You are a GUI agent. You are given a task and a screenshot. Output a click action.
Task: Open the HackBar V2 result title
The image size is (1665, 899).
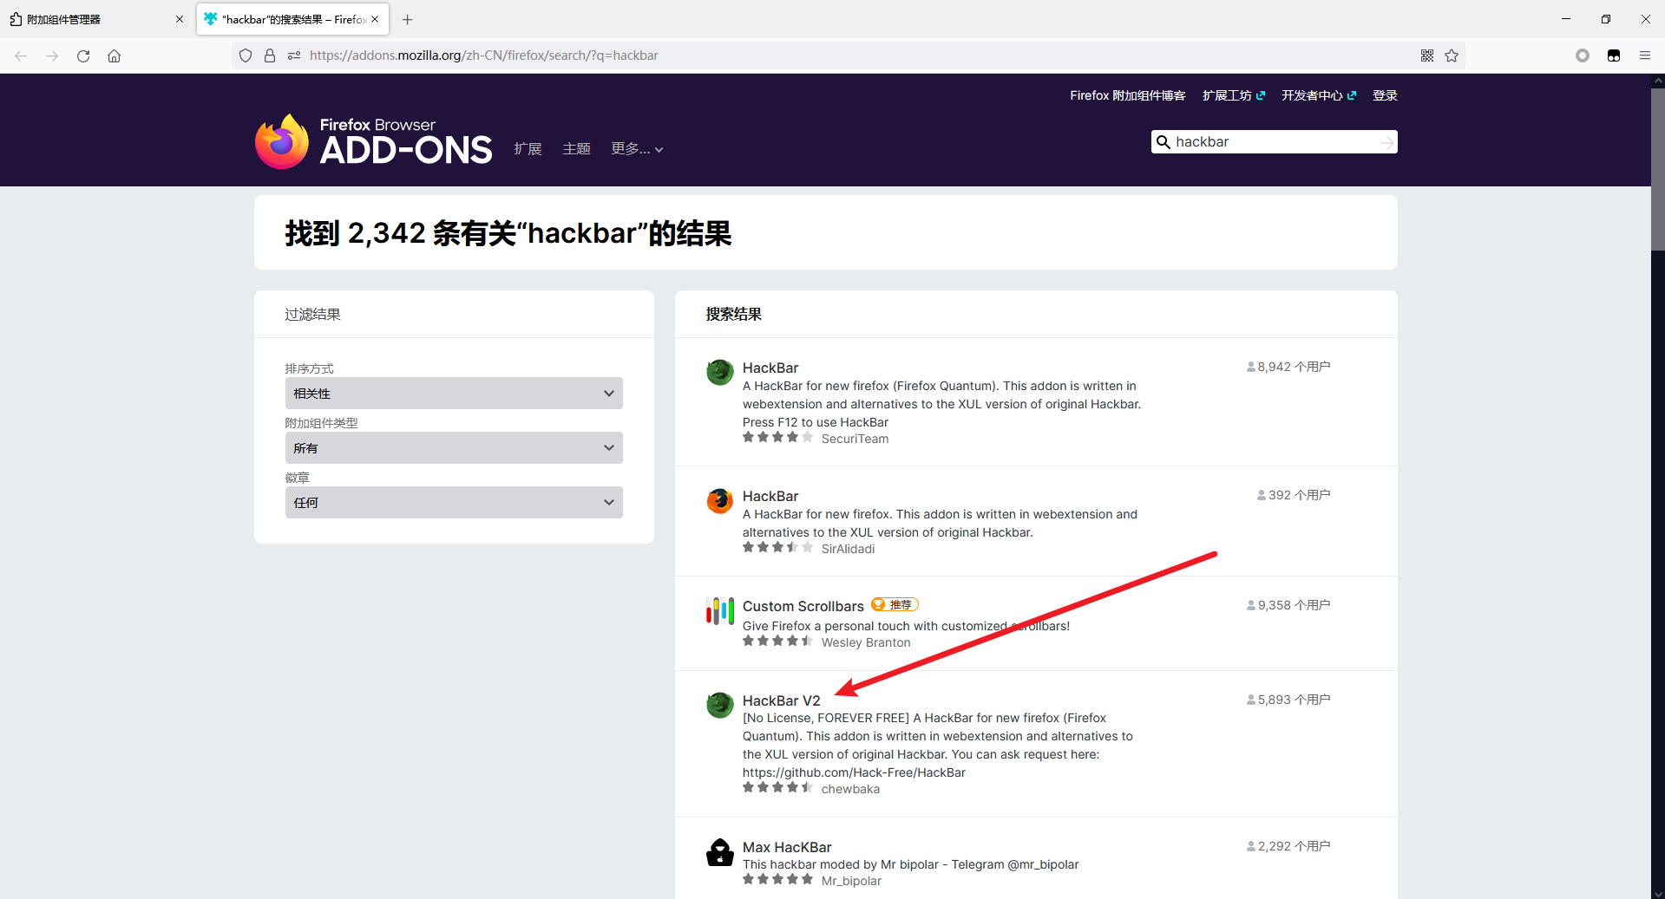click(x=782, y=700)
